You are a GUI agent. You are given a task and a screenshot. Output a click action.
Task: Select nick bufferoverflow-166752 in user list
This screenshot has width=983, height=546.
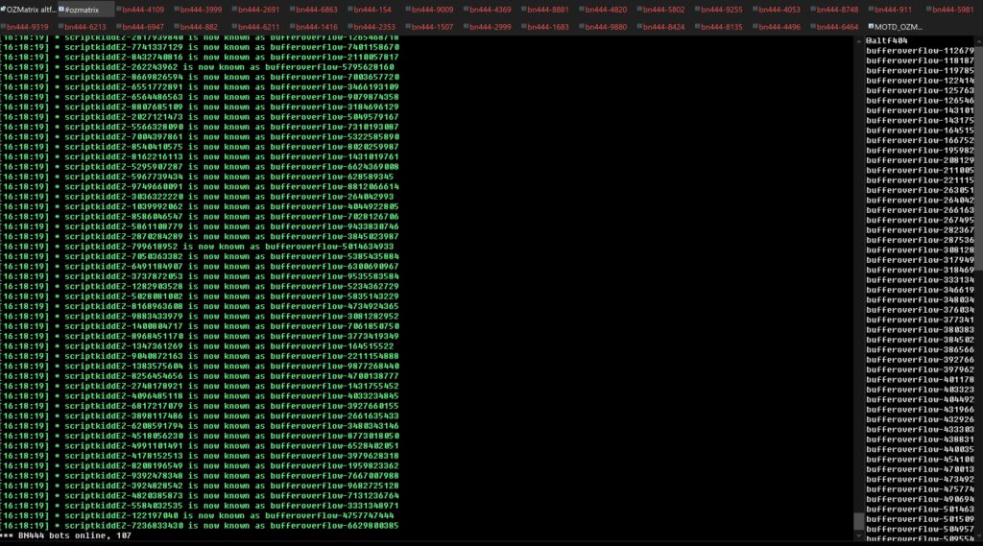click(x=920, y=140)
